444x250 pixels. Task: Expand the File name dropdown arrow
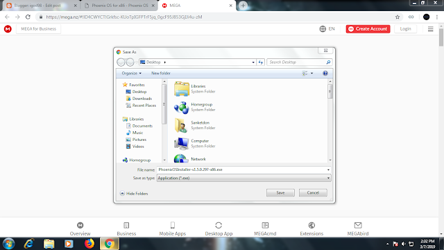[328, 169]
